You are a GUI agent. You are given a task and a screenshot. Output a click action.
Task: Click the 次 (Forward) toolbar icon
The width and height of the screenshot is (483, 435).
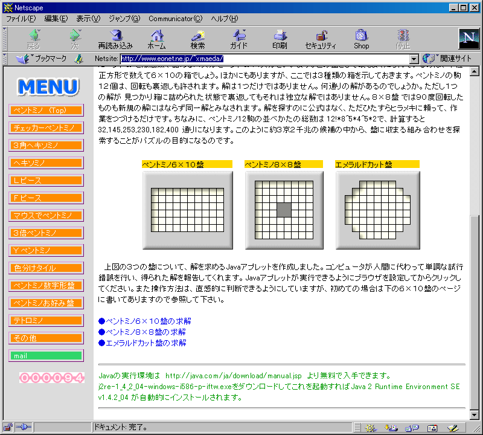click(x=75, y=39)
